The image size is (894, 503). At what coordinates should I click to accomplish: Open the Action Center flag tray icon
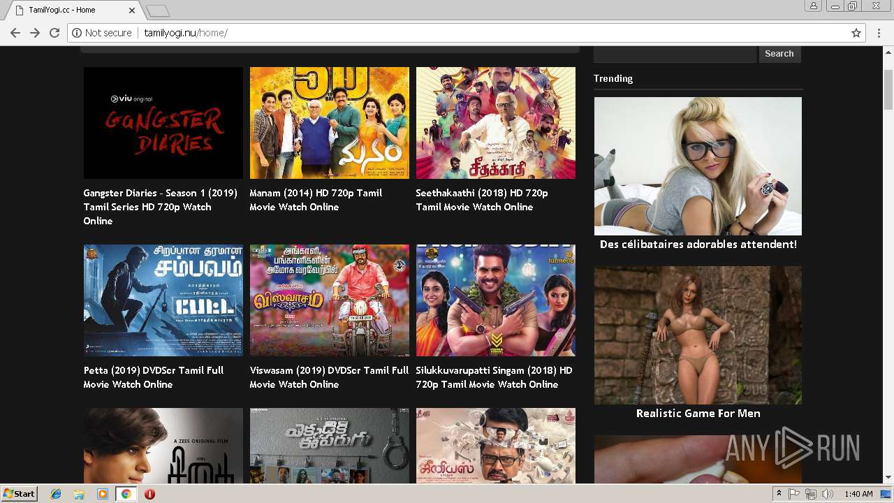(x=794, y=494)
